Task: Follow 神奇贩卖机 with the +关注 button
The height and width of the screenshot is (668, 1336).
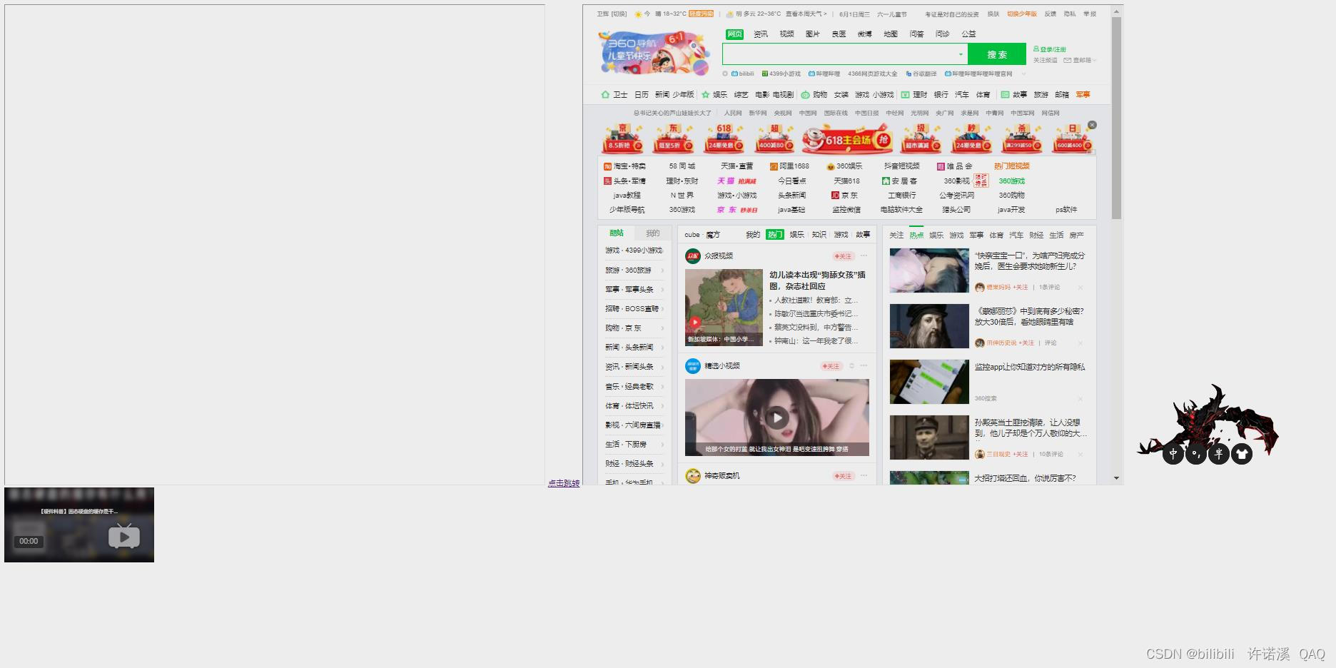Action: pyautogui.click(x=844, y=476)
